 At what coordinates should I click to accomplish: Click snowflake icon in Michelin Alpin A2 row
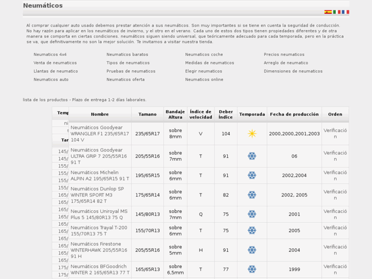pyautogui.click(x=252, y=175)
